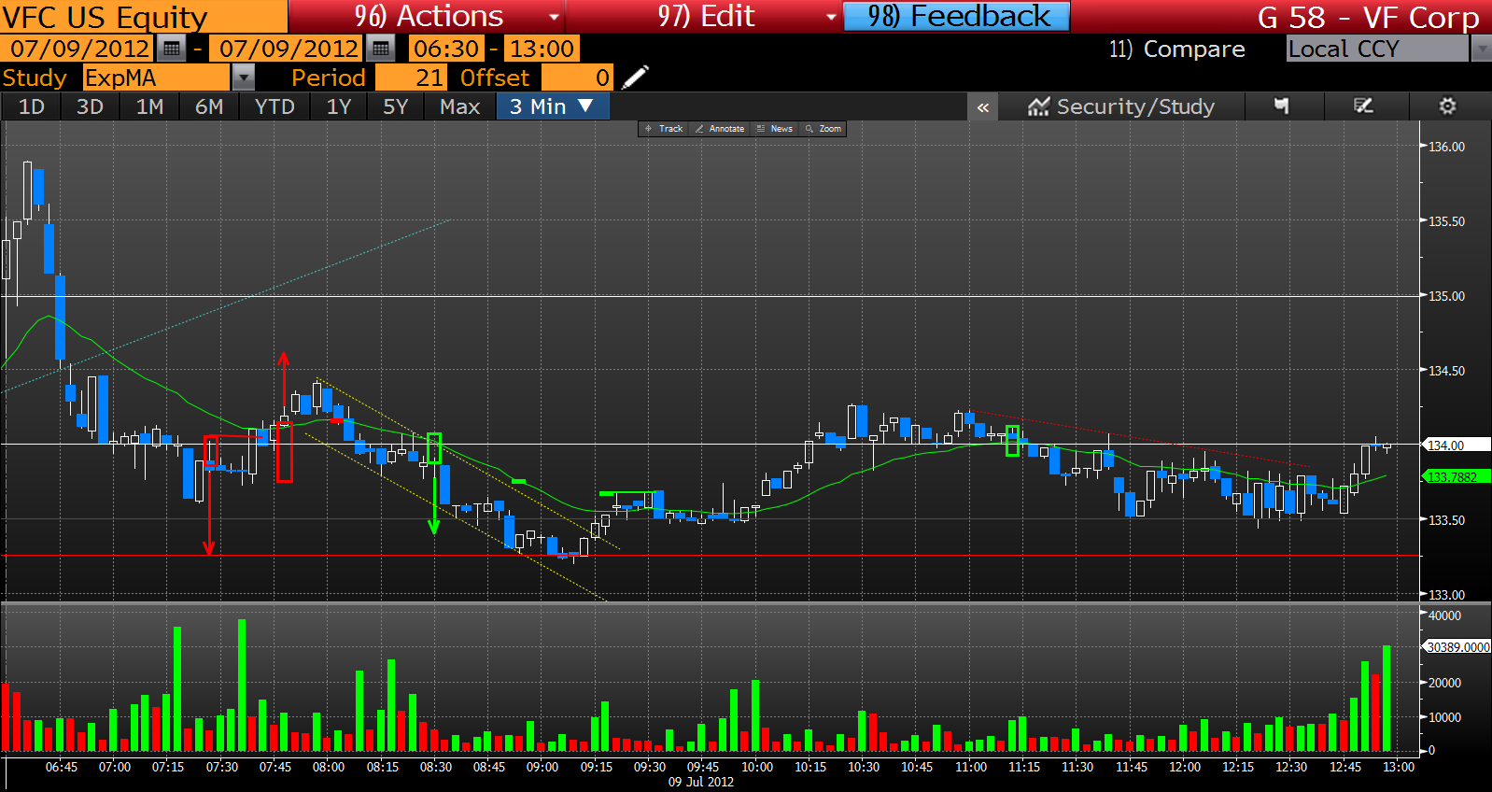The width and height of the screenshot is (1492, 792).
Task: Enable the Track crosshair tool
Action: (x=664, y=129)
